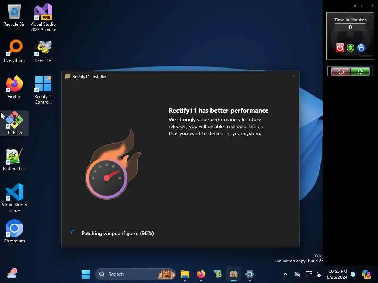The image size is (378, 283).
Task: Open Firefox from the taskbar
Action: 201,274
